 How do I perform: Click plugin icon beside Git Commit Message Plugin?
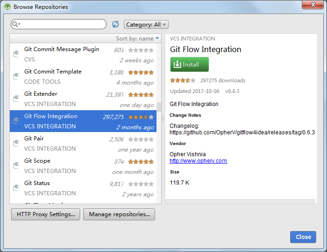point(16,54)
